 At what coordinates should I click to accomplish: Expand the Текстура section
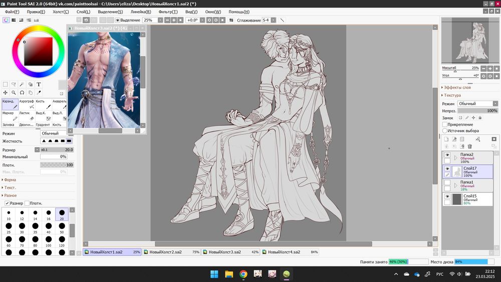[451, 95]
